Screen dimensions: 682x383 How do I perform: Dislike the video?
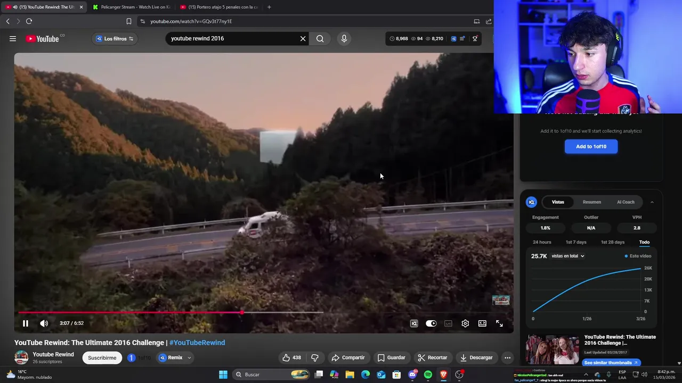coord(314,357)
